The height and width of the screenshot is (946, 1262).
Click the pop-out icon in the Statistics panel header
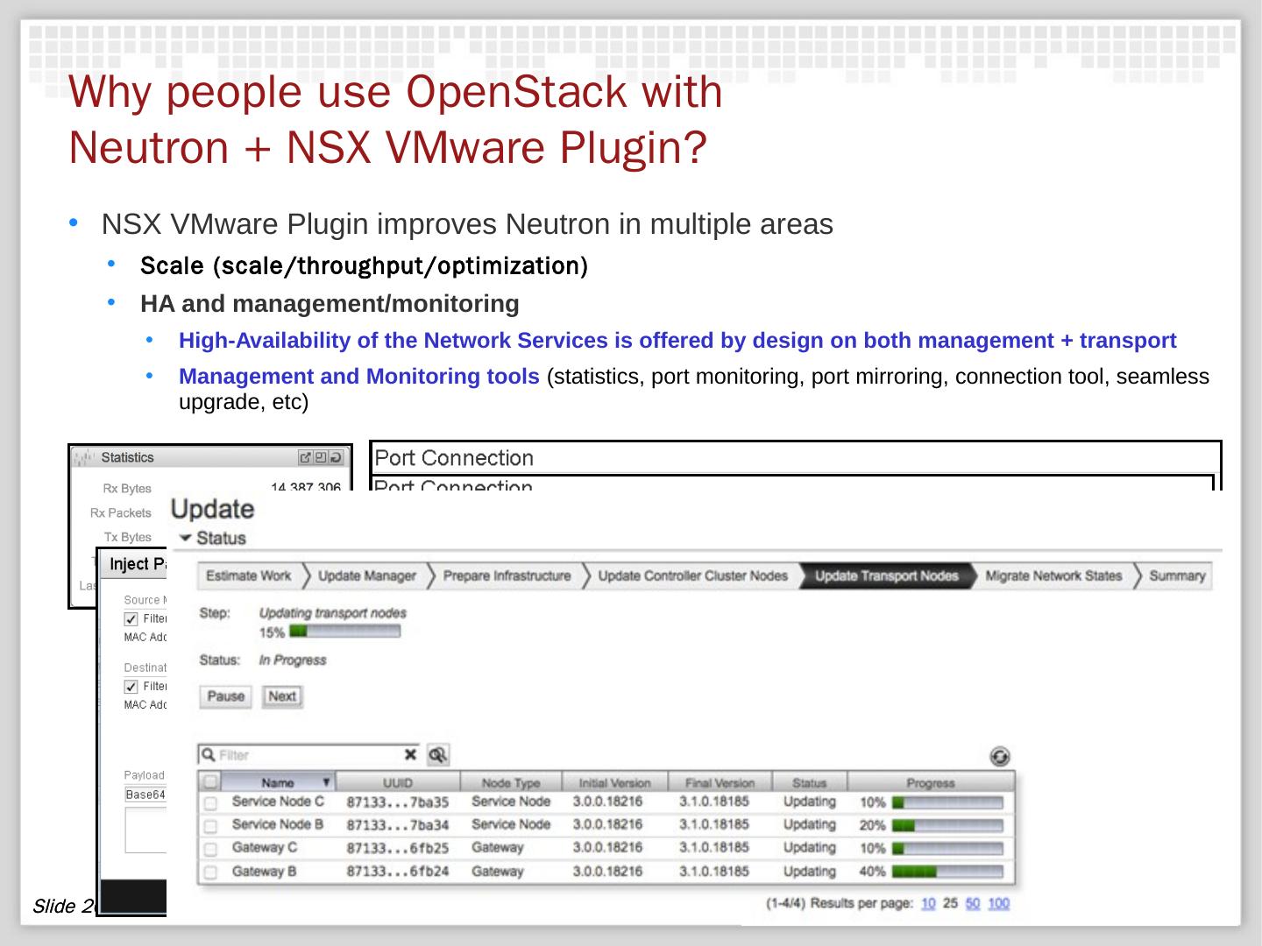coord(305,457)
